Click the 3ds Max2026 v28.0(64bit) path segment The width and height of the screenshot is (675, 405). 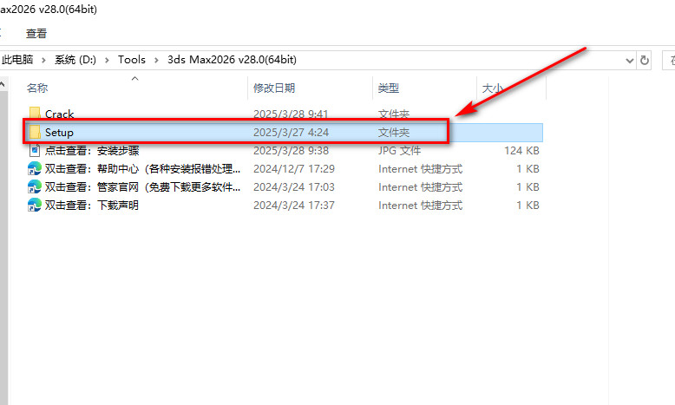coord(232,59)
